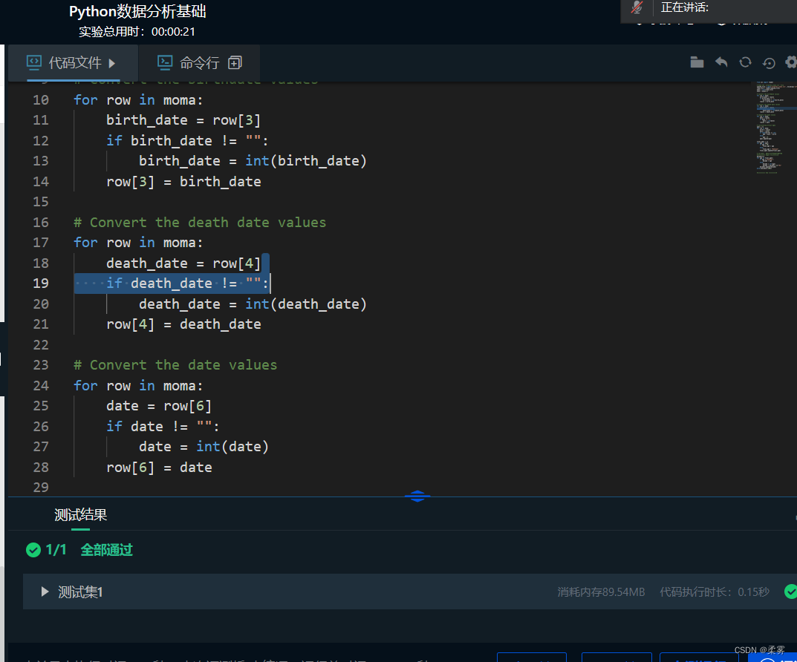The image size is (797, 662).
Task: Click on 'birth_date = int(birth_date)' line
Action: point(253,161)
